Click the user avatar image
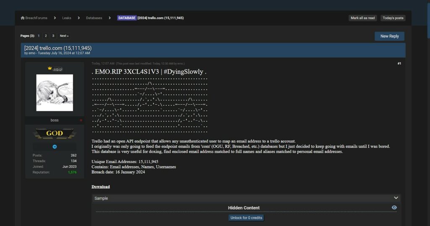 point(55,93)
